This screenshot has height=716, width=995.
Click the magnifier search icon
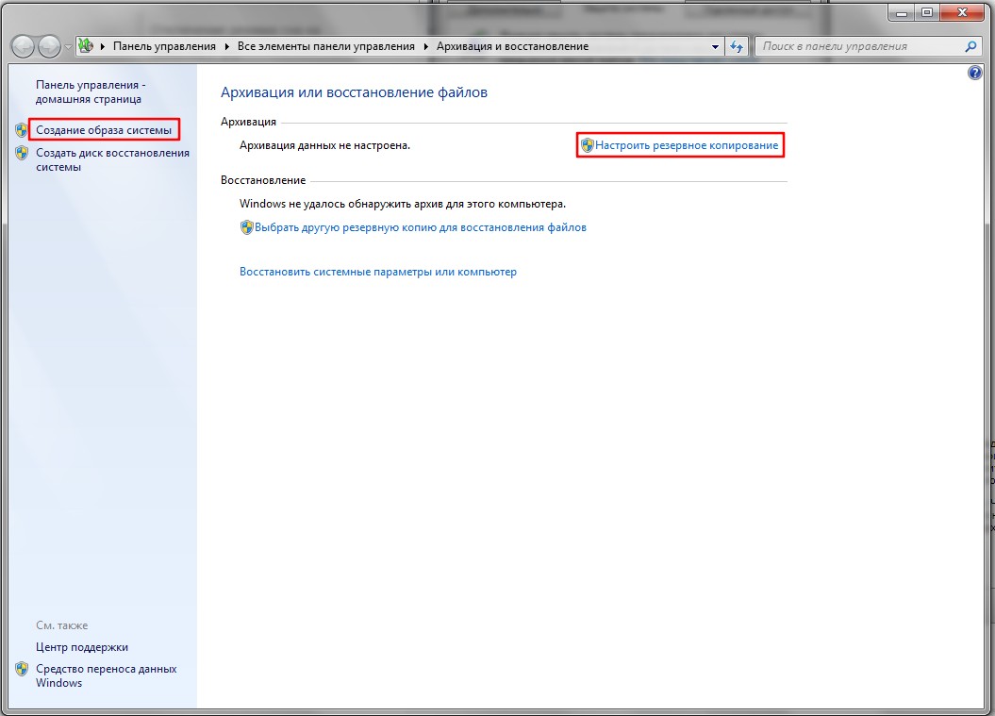click(970, 46)
